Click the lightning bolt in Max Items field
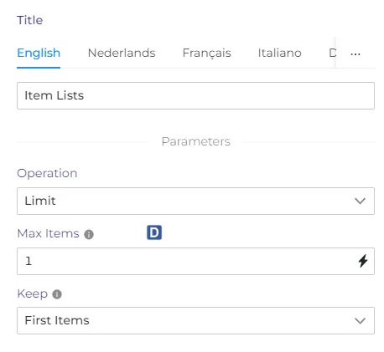Viewport: 384px width, 352px height. point(363,261)
